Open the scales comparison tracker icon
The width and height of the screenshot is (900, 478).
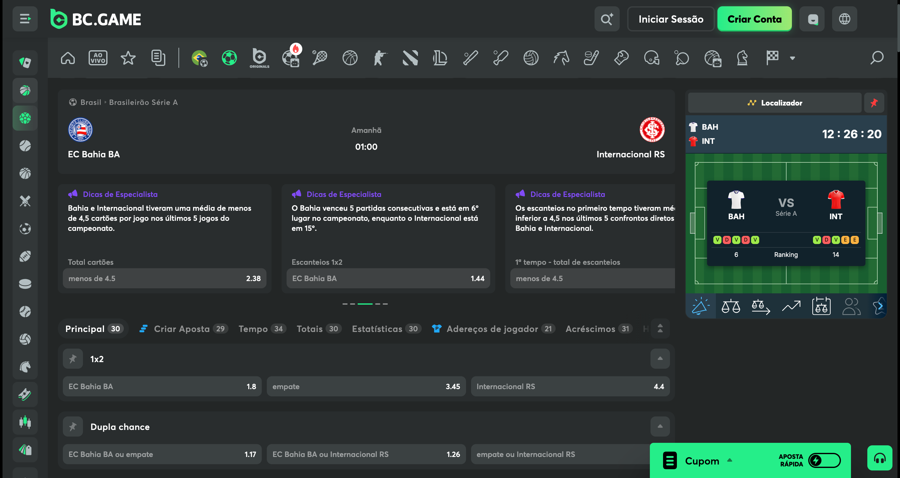click(x=731, y=306)
